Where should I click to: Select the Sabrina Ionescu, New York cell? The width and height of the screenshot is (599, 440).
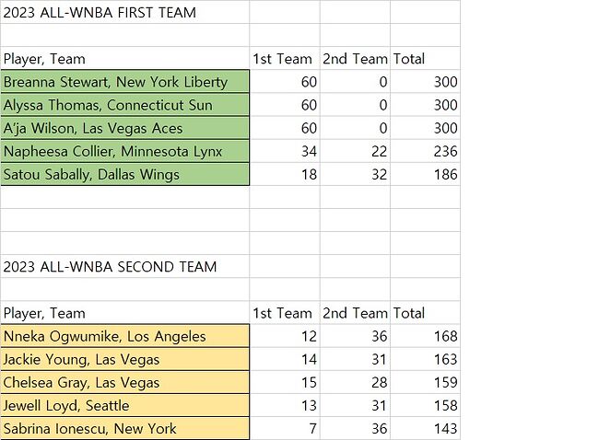tap(124, 428)
